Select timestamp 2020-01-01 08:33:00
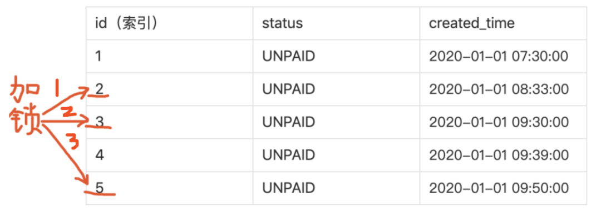This screenshot has width=601, height=216. pyautogui.click(x=498, y=89)
